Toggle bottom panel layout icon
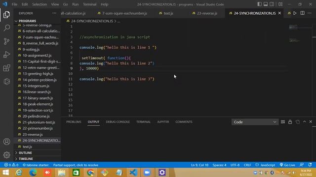The width and height of the screenshot is (316, 177). coord(266,4)
